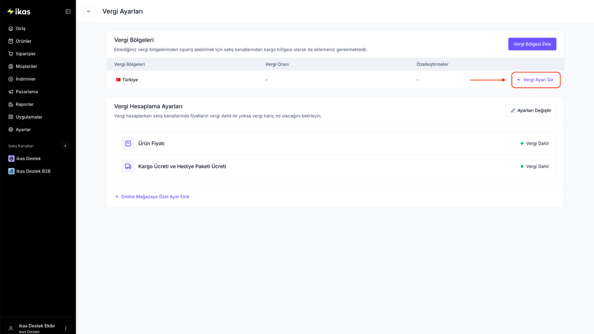The image size is (594, 334).
Task: Click the ikas Destek globe icon
Action: [11, 159]
